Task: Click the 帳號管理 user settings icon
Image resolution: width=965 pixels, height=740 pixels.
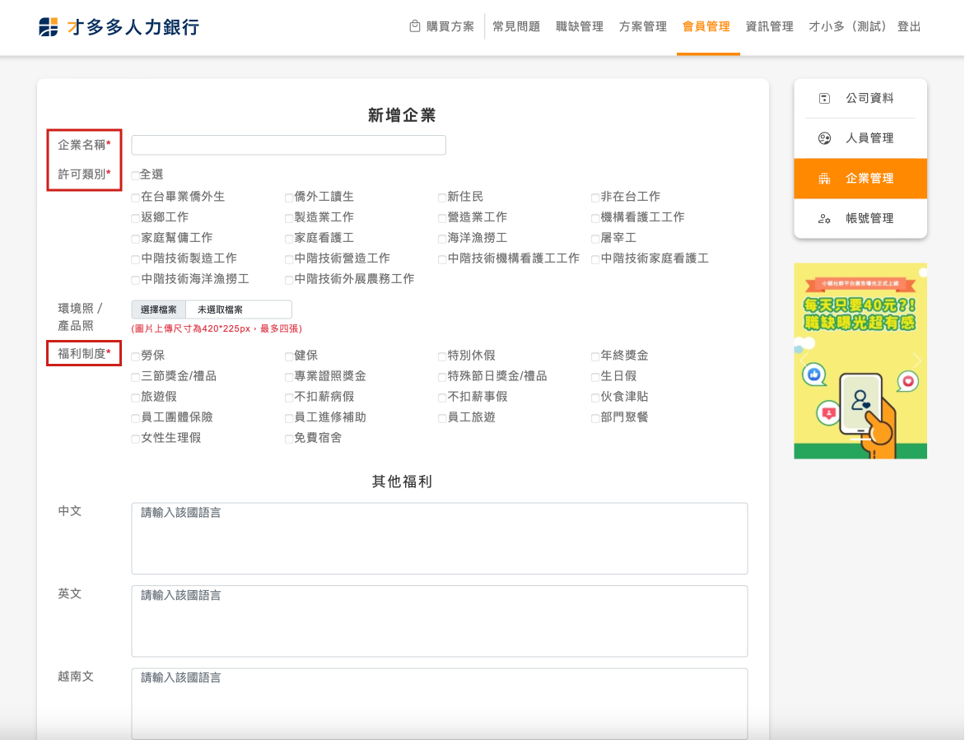Action: [824, 219]
